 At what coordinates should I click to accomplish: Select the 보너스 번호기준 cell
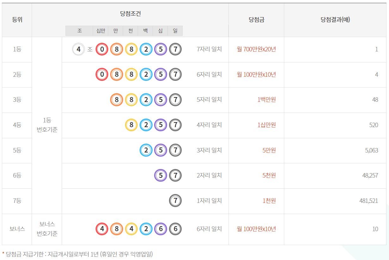(47, 229)
